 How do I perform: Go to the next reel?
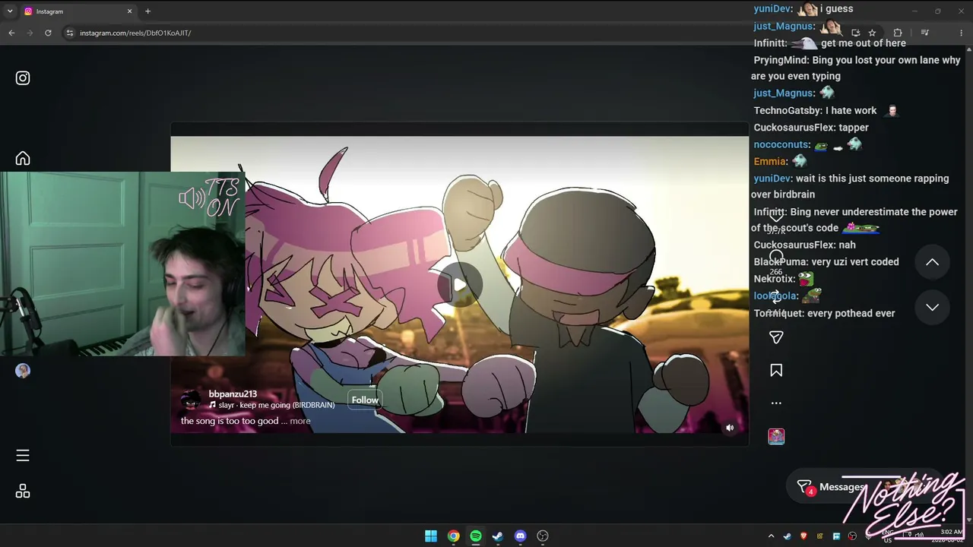pyautogui.click(x=932, y=307)
